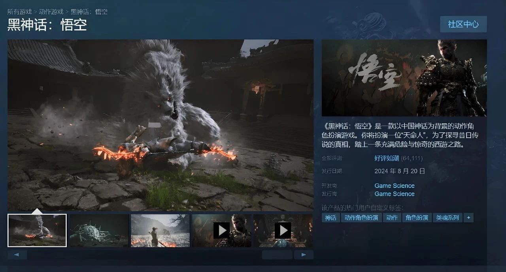Open the 社区中心 community hub
The width and height of the screenshot is (506, 272).
[x=463, y=24]
